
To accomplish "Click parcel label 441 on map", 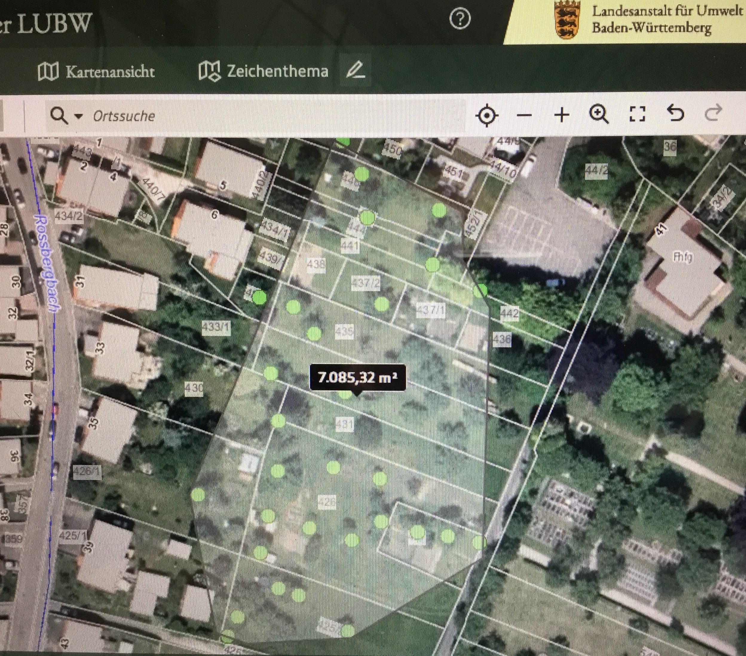I will tap(350, 246).
